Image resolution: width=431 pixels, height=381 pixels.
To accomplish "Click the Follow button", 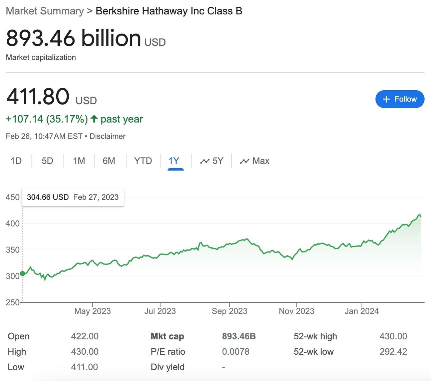I will point(400,99).
